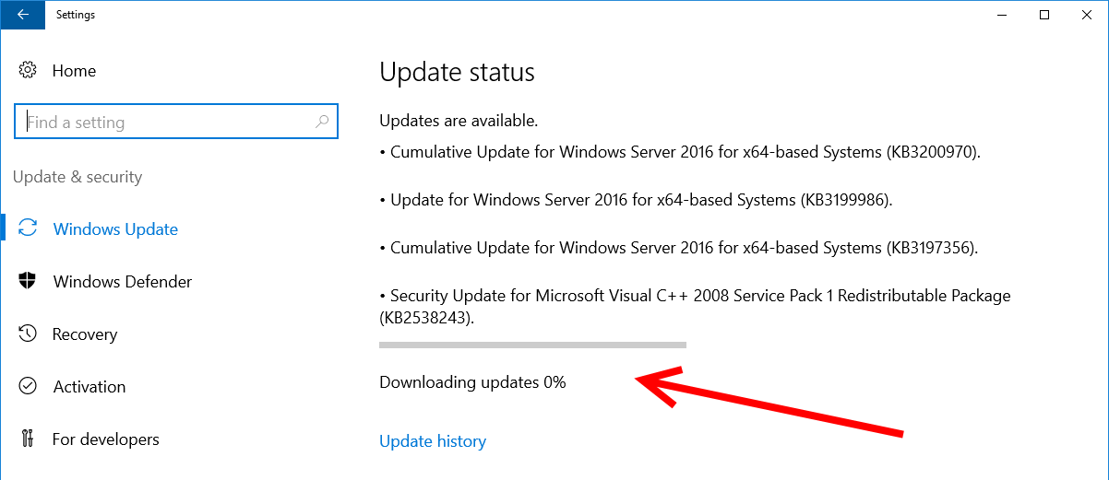1109x480 pixels.
Task: Click the Downloading updates 0% status text
Action: 472,382
